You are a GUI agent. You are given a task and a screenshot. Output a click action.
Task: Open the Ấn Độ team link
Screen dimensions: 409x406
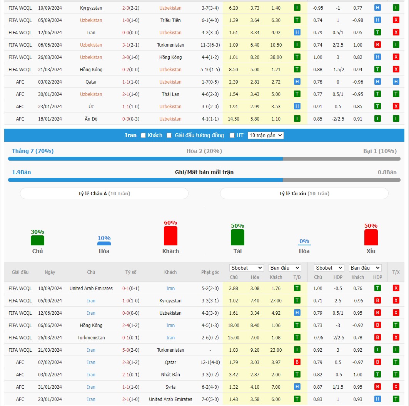(91, 119)
